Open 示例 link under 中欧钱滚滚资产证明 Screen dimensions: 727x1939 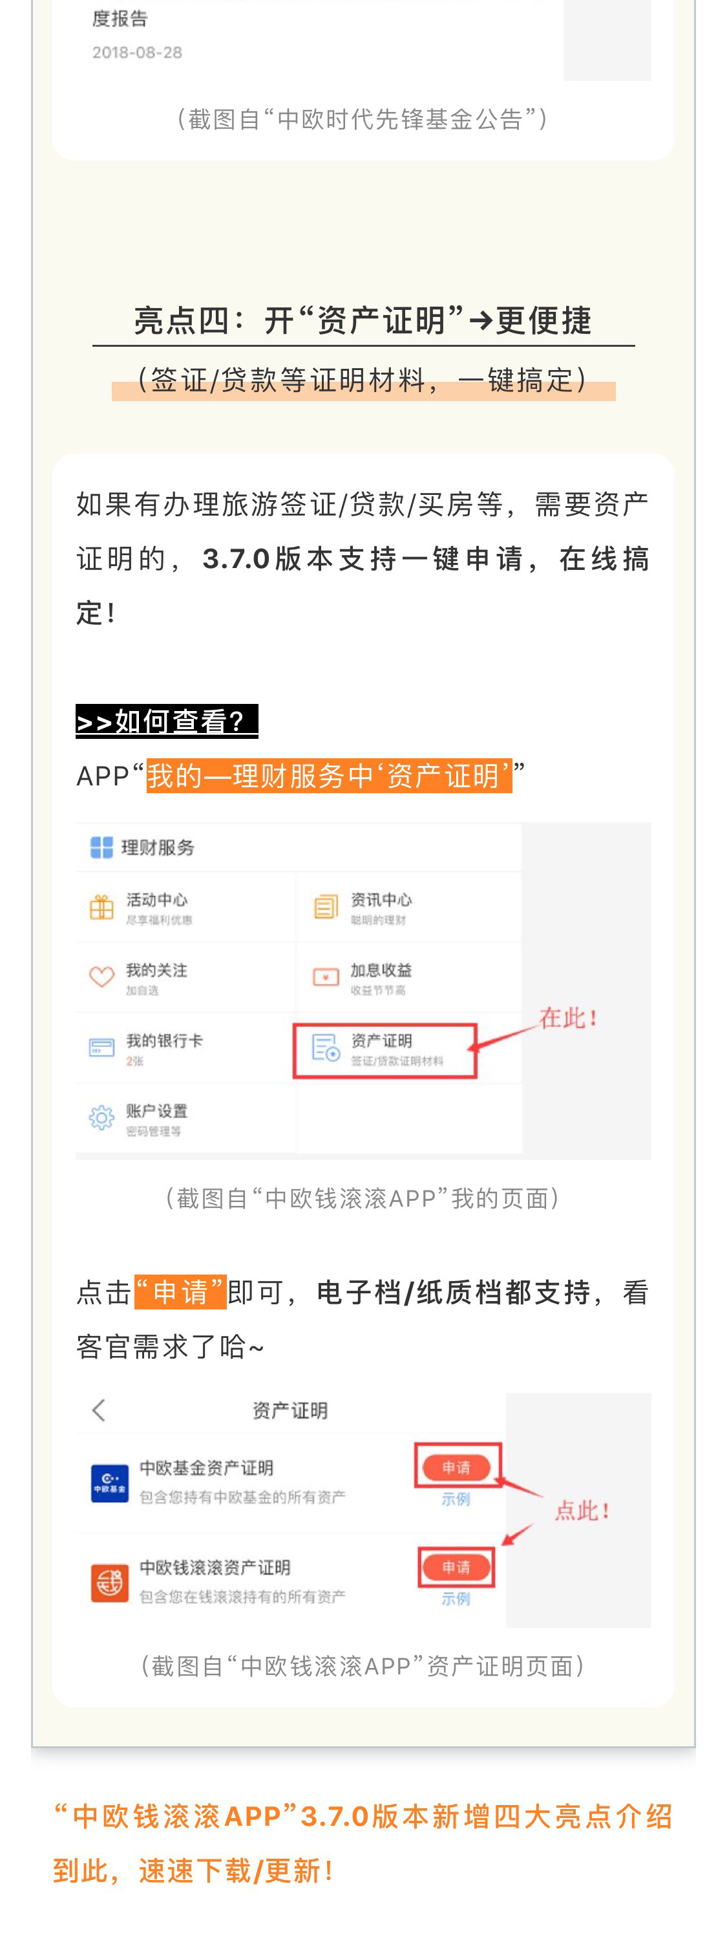pyautogui.click(x=456, y=1598)
